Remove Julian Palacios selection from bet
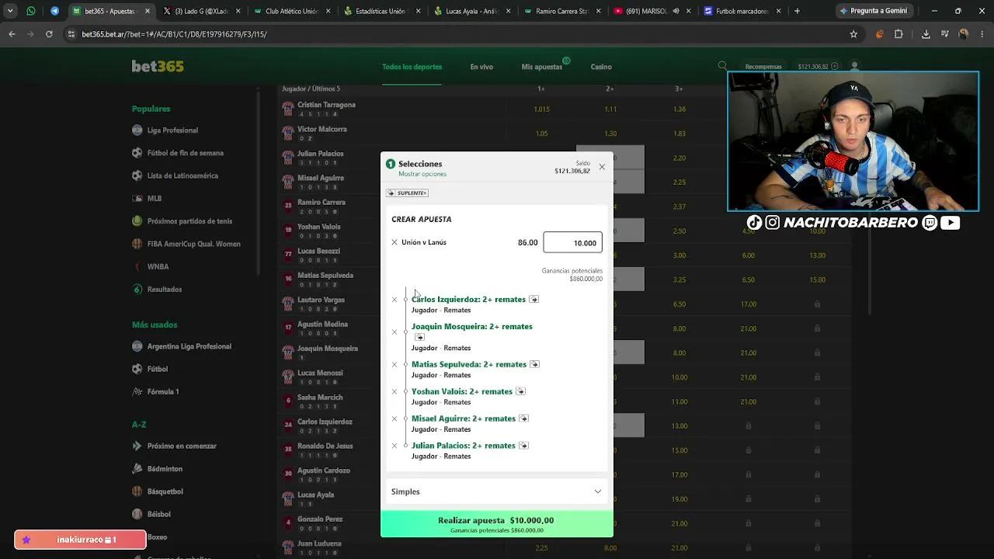Image resolution: width=994 pixels, height=559 pixels. [x=394, y=446]
